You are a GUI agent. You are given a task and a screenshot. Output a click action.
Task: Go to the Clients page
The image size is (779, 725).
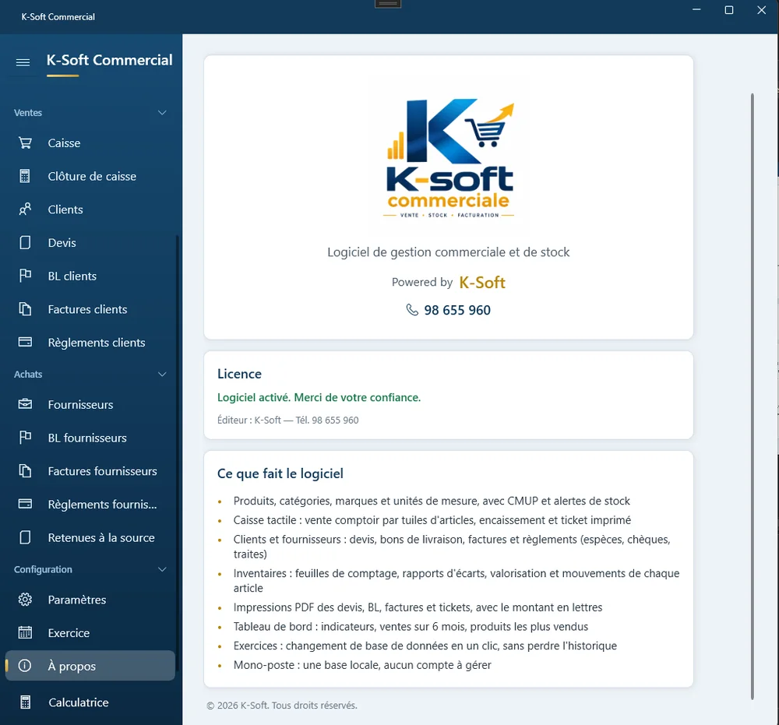90,209
